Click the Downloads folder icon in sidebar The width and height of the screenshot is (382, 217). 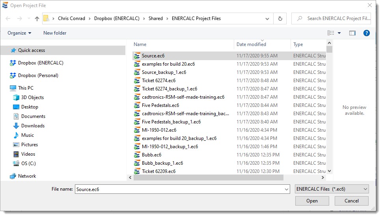(16, 126)
